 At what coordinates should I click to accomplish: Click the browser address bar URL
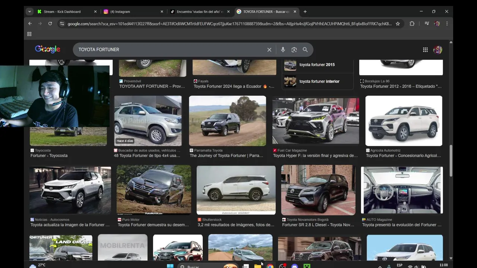pos(230,24)
